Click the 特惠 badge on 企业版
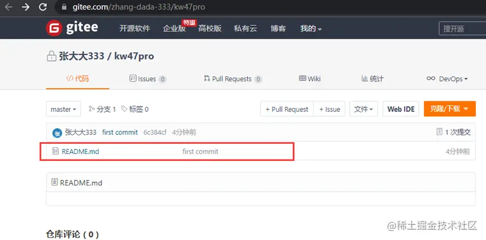This screenshot has width=486, height=240. pos(189,22)
